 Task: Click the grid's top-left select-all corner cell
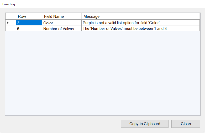point(10,16)
